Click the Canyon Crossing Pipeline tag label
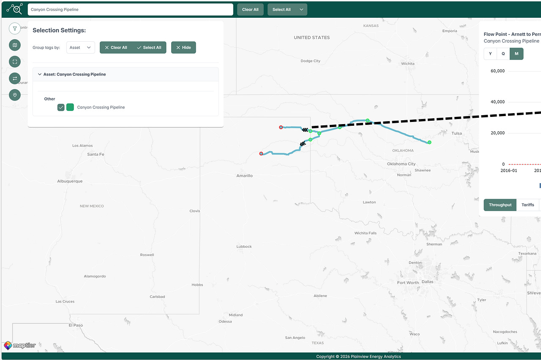This screenshot has height=360, width=541. point(101,107)
